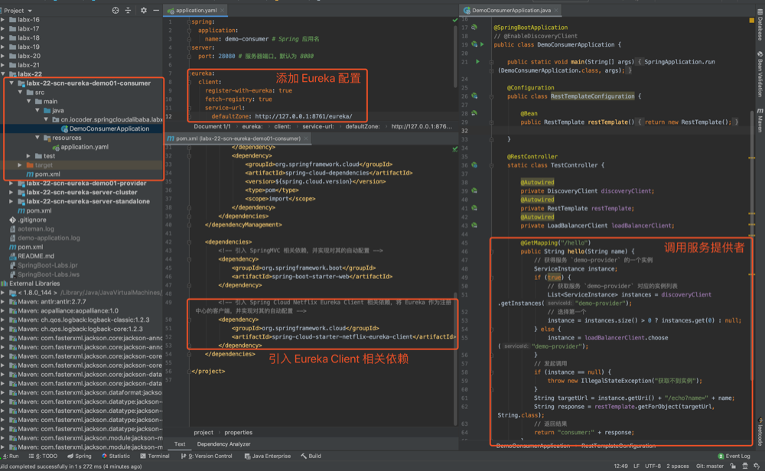Click the properties breadcrumb below the pom.xml editor
This screenshot has width=765, height=471.
pyautogui.click(x=236, y=431)
